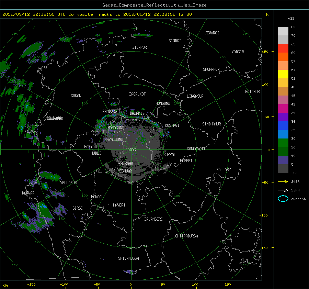Click the RAICHUR label
Screen dimensions: 309x289
pyautogui.click(x=252, y=92)
